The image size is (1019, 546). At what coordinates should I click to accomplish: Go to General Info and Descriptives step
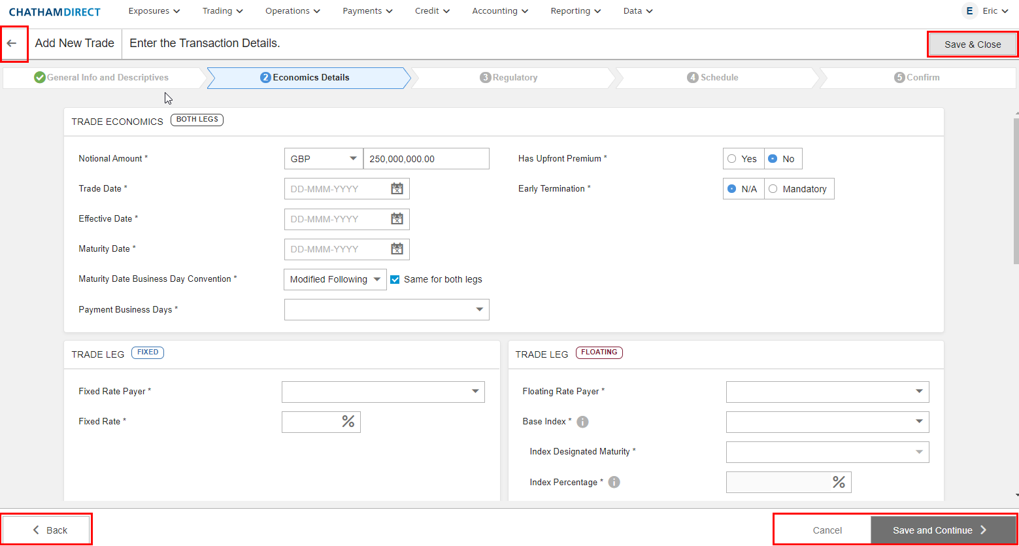[x=105, y=78]
